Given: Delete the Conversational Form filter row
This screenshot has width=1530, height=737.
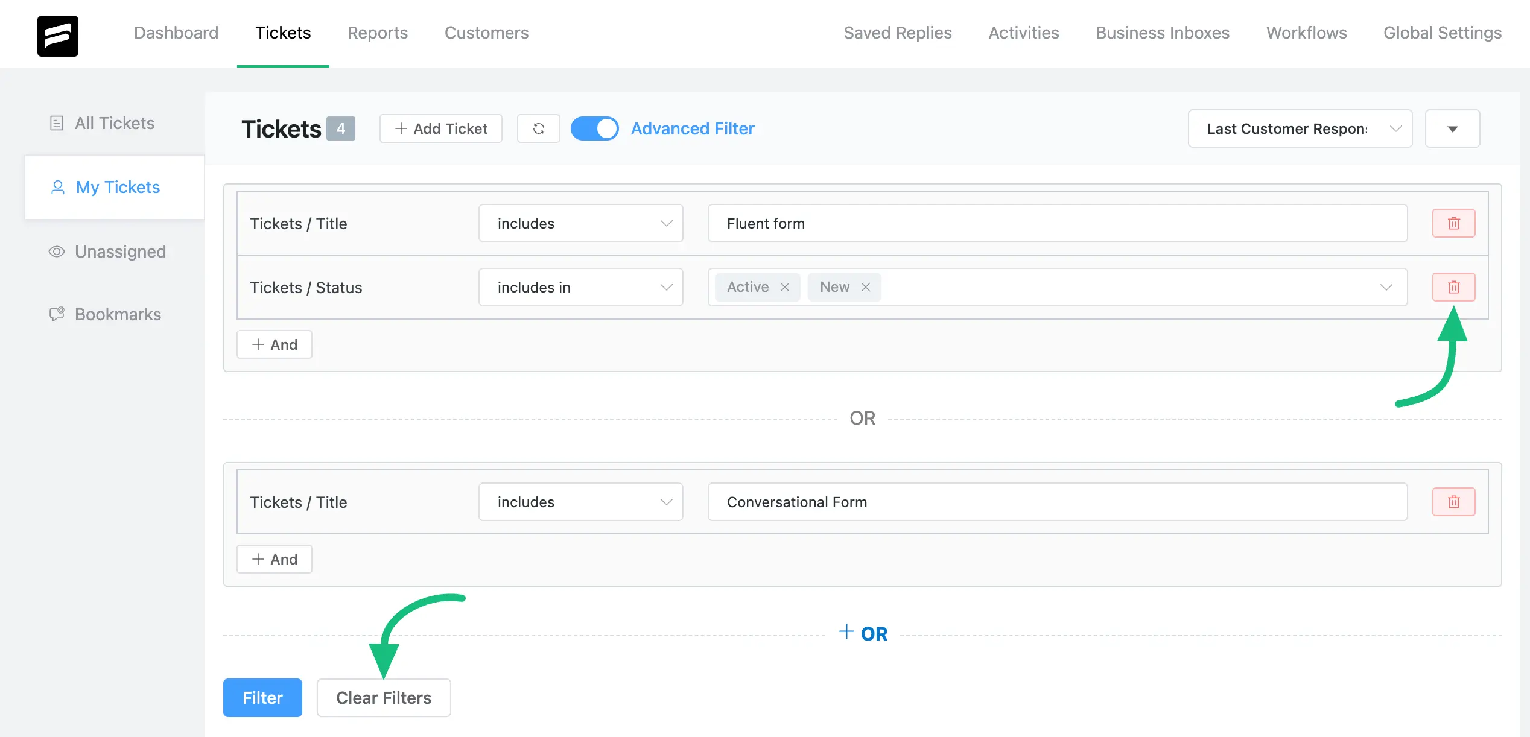Looking at the screenshot, I should point(1454,502).
